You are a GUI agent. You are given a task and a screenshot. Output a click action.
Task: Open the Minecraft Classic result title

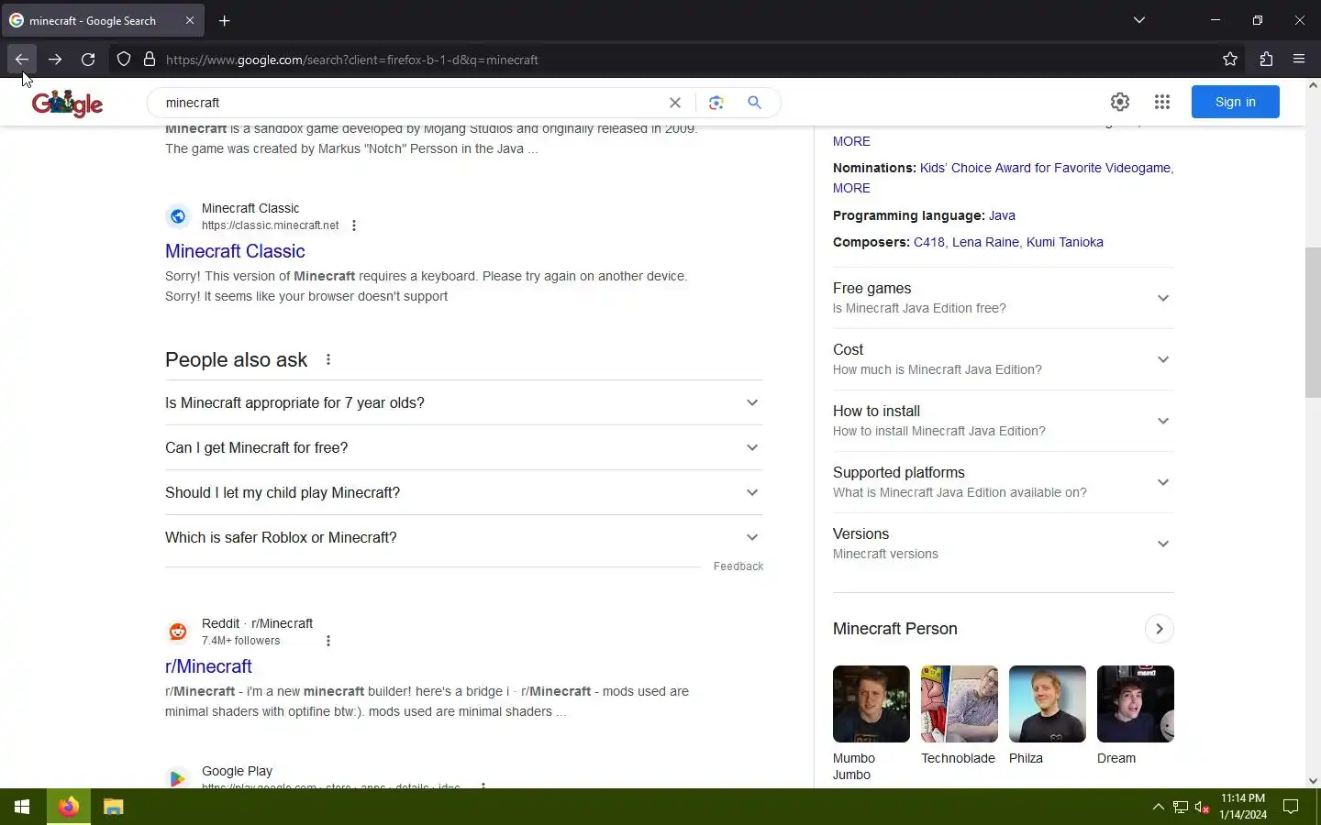pyautogui.click(x=235, y=251)
